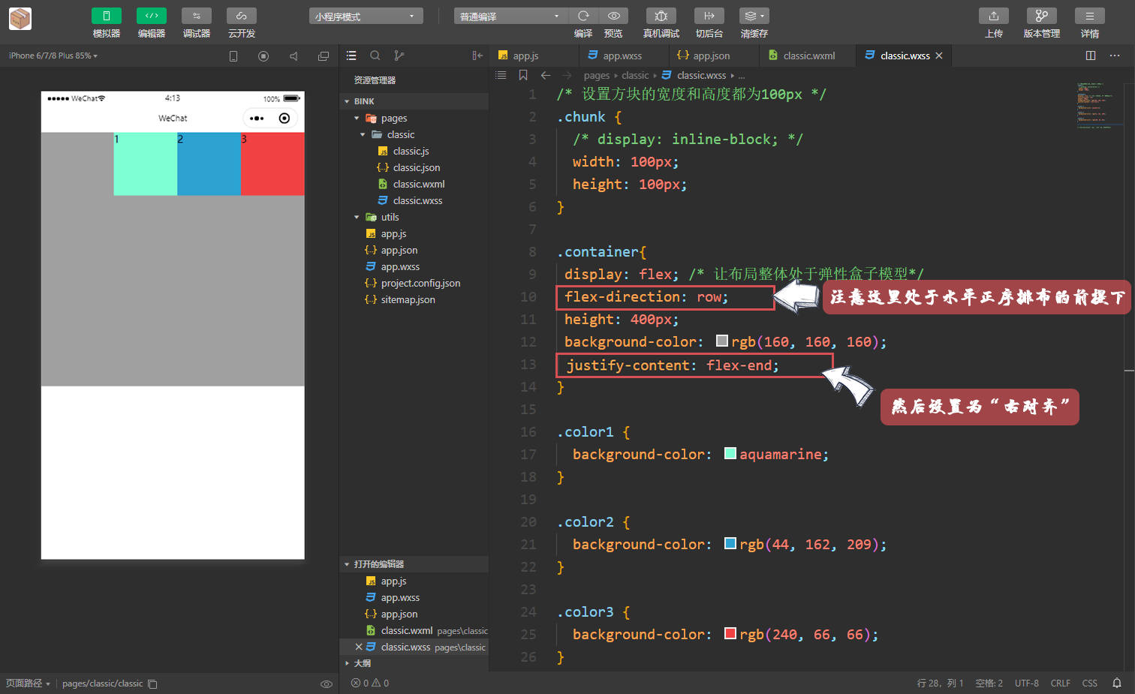The height and width of the screenshot is (694, 1135).
Task: Upload the project (上传)
Action: (994, 16)
